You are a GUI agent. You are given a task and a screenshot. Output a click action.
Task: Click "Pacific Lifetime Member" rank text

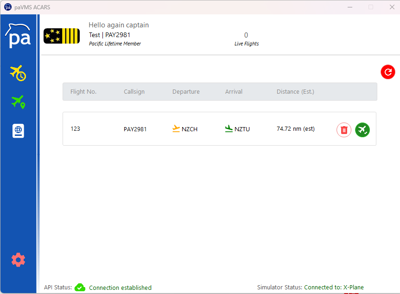(x=115, y=44)
